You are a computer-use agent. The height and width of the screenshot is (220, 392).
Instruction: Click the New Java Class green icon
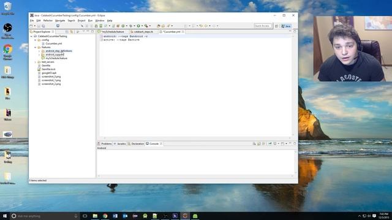[x=123, y=26]
